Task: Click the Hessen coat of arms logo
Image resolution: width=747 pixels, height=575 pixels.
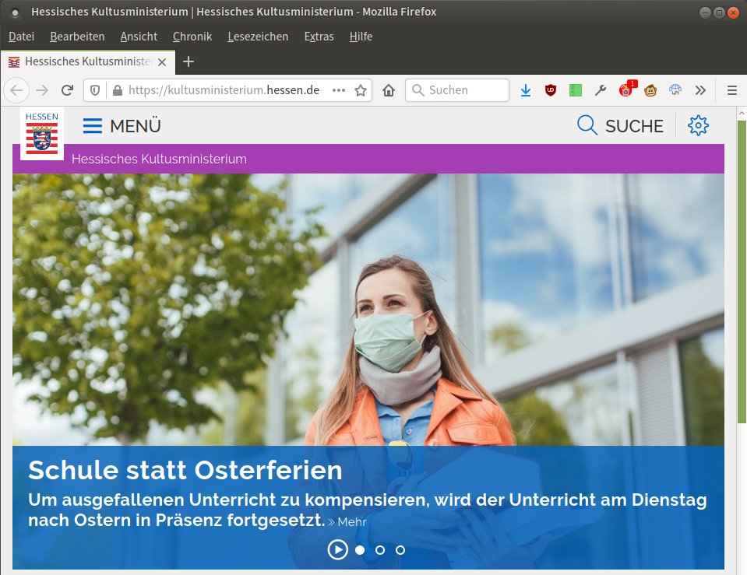Action: tap(42, 134)
